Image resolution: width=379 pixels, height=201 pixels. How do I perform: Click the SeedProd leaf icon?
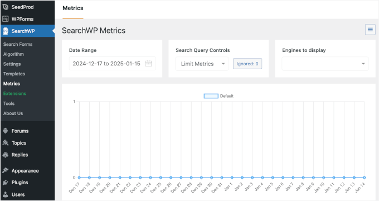pyautogui.click(x=6, y=7)
